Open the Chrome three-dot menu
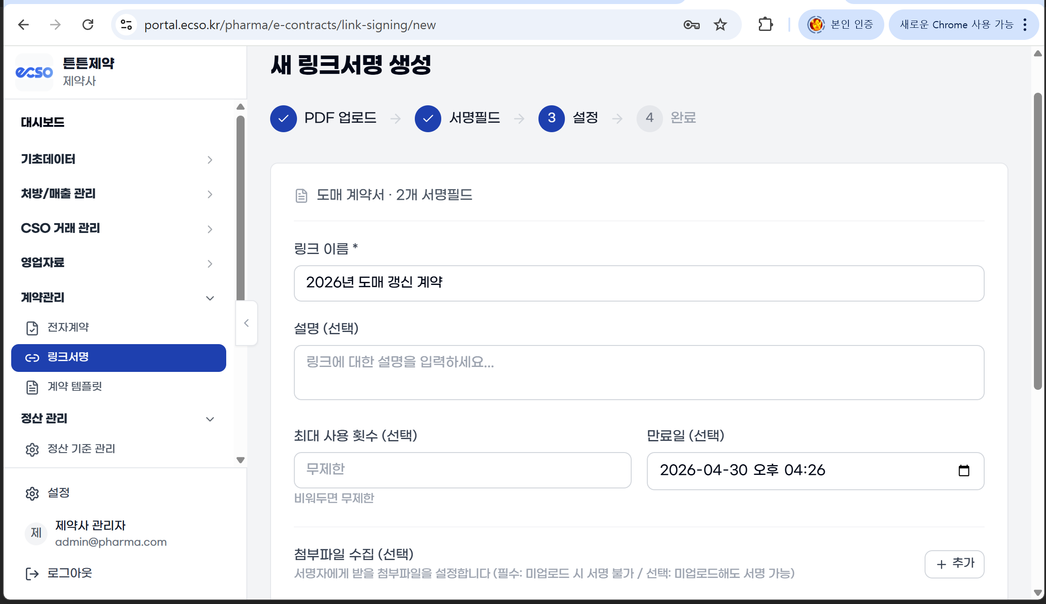Viewport: 1046px width, 604px height. click(x=1025, y=25)
